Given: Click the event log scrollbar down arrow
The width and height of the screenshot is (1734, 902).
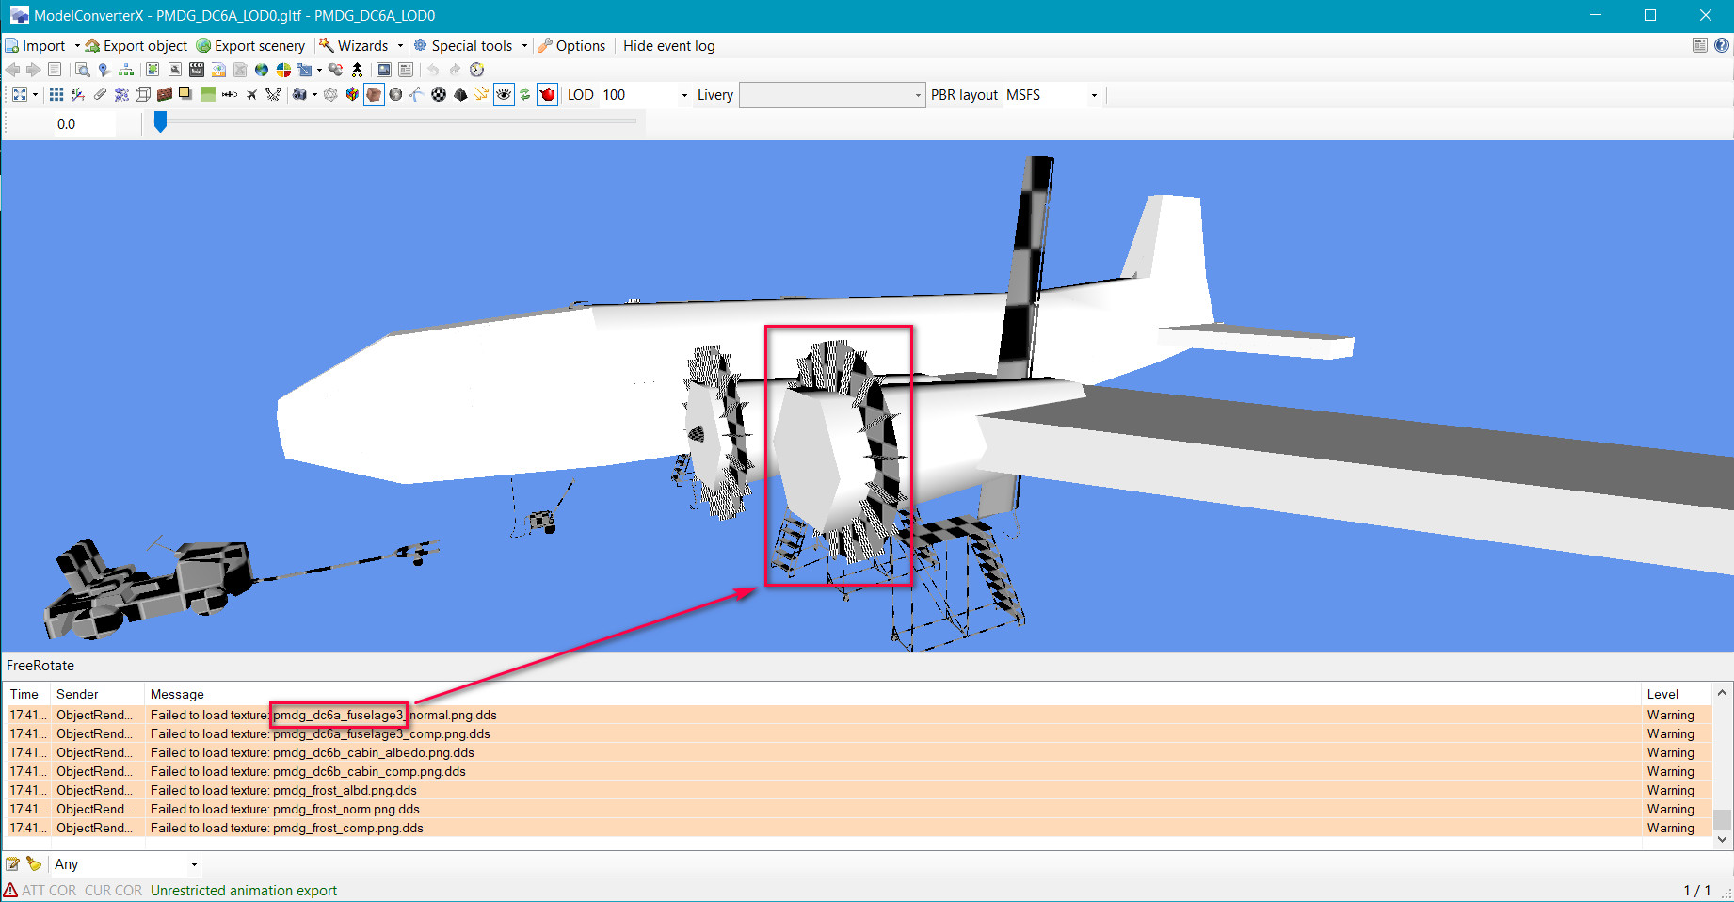Looking at the screenshot, I should [1722, 839].
